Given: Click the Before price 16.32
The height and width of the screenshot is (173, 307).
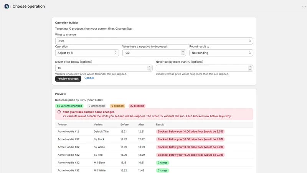Looking at the screenshot, I should coord(124,170).
